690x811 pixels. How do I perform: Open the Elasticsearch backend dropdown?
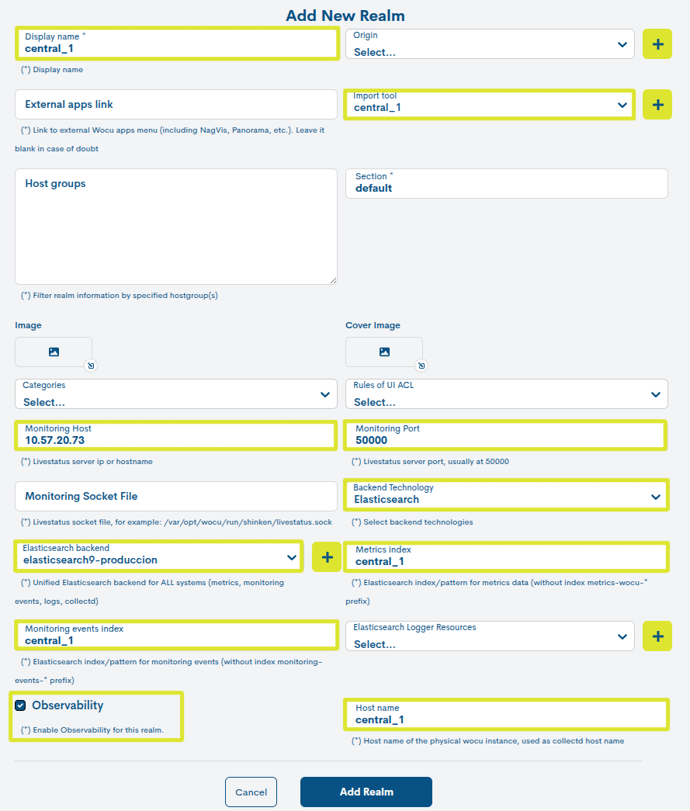158,556
